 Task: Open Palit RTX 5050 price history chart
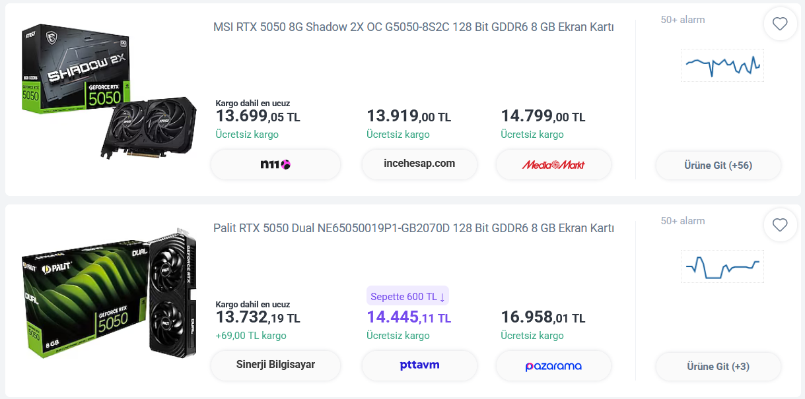(x=722, y=266)
